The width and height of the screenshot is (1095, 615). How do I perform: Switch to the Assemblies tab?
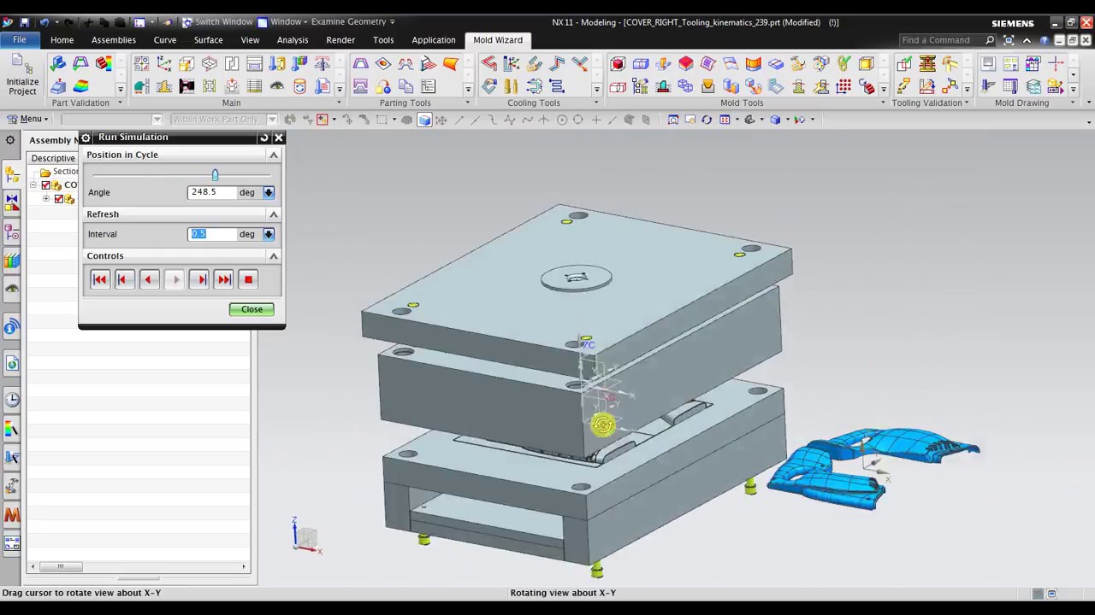(114, 40)
